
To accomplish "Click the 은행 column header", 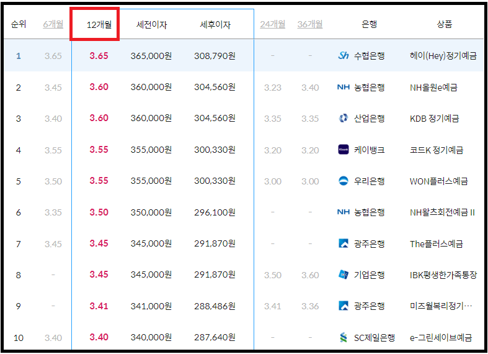I will [x=370, y=24].
